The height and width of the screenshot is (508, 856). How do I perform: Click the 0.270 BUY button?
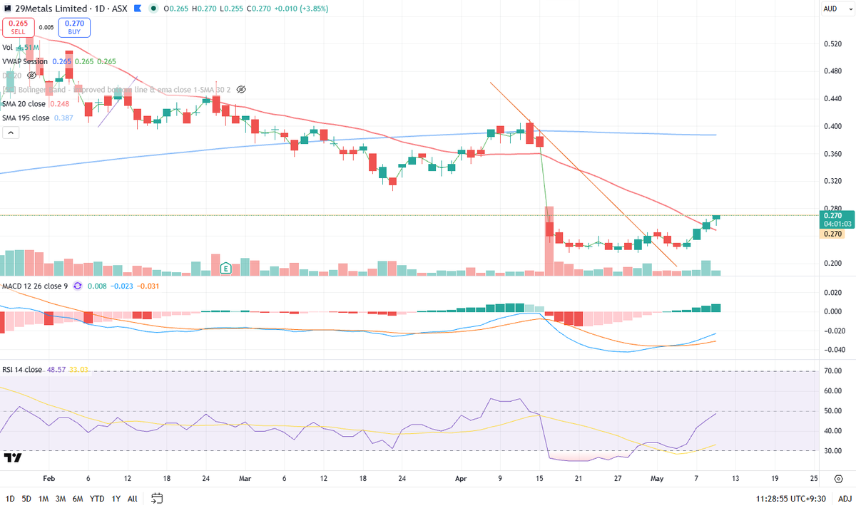tap(74, 27)
